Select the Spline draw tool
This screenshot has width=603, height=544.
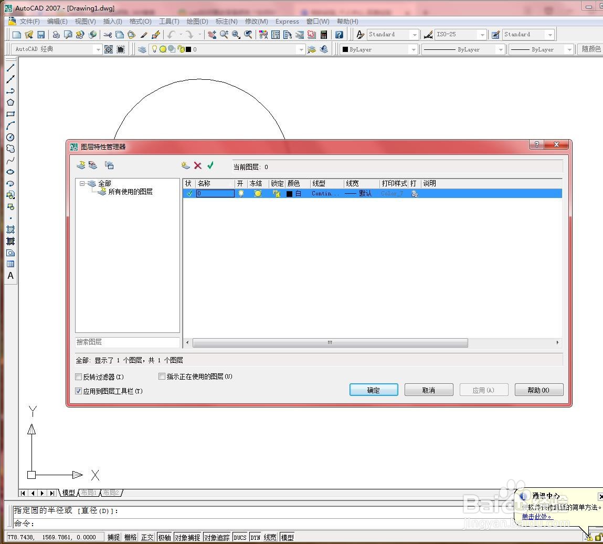pos(10,161)
